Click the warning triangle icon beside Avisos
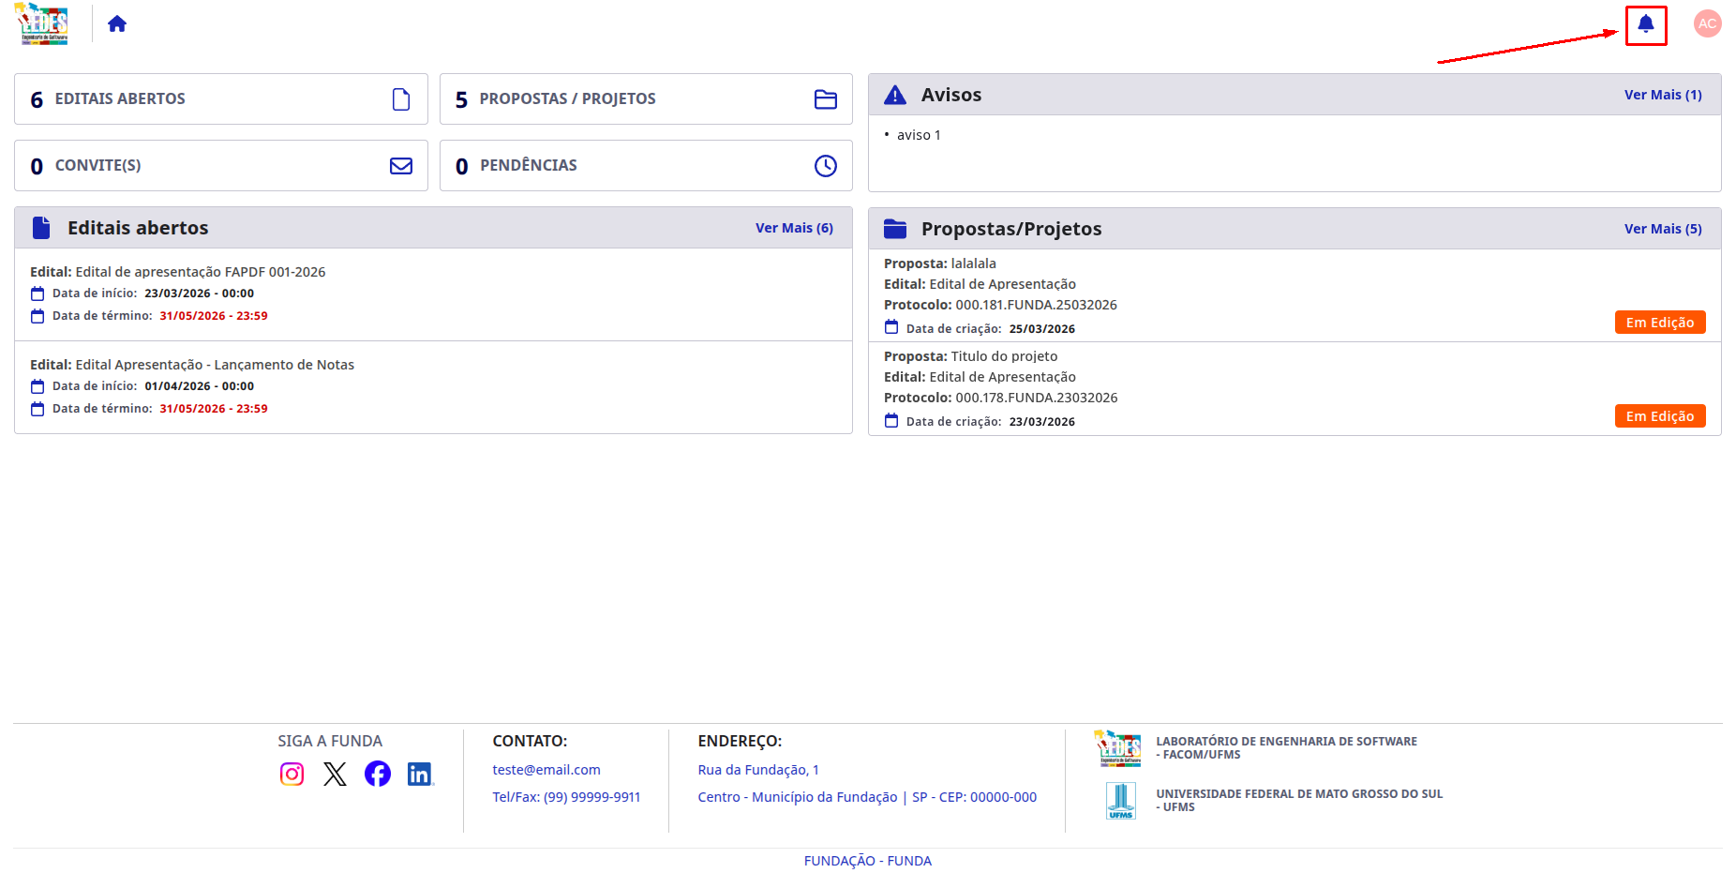Screen dimensions: 1736x873 895,95
